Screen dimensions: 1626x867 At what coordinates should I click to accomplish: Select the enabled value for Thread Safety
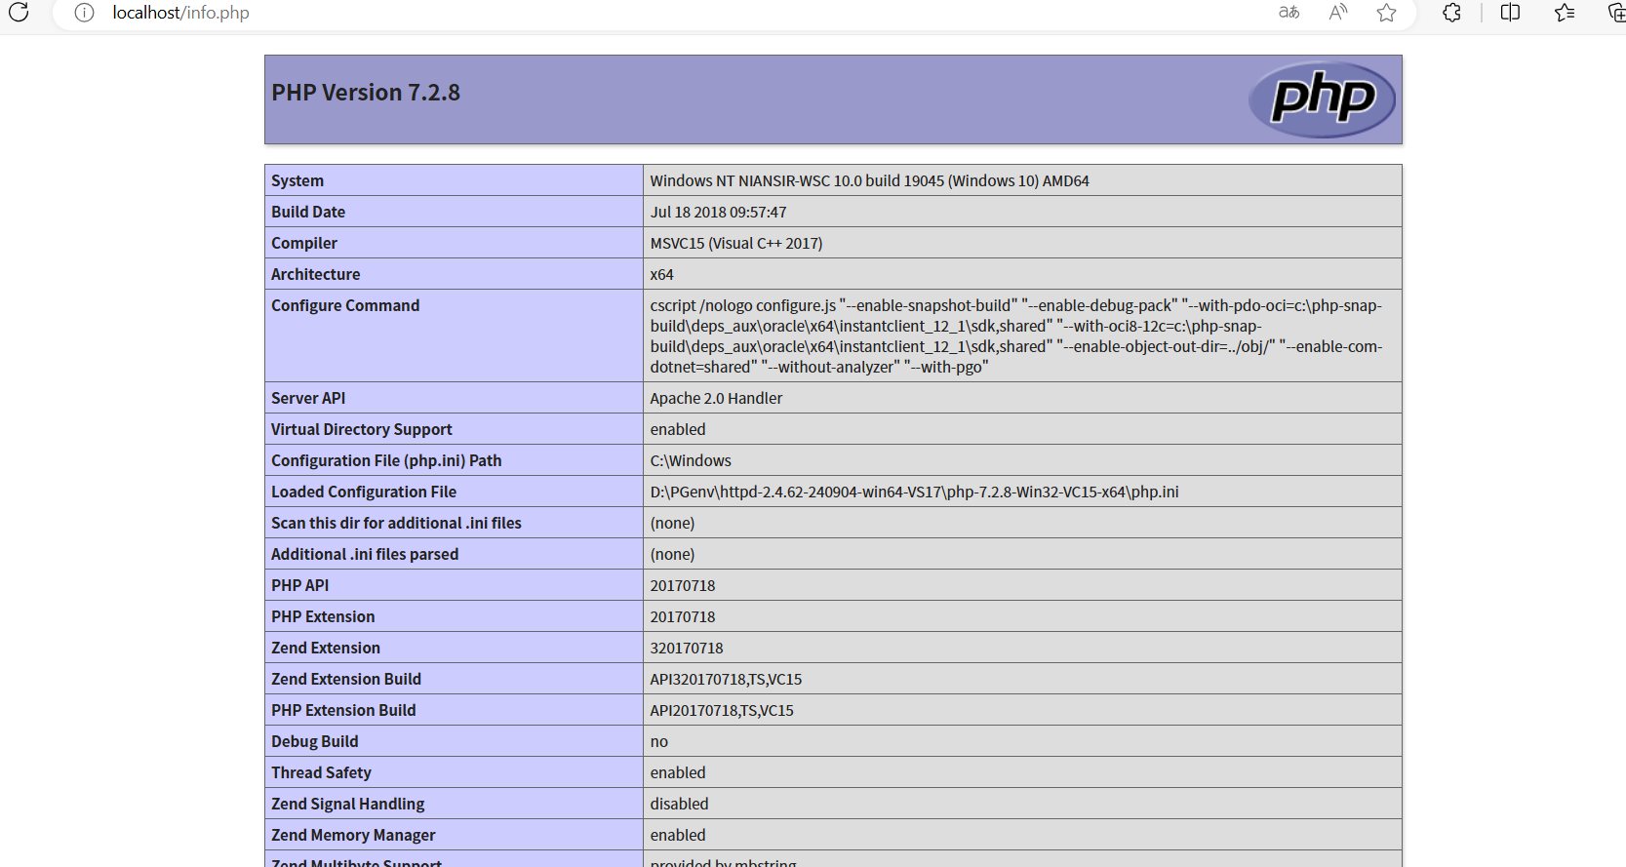(x=678, y=772)
